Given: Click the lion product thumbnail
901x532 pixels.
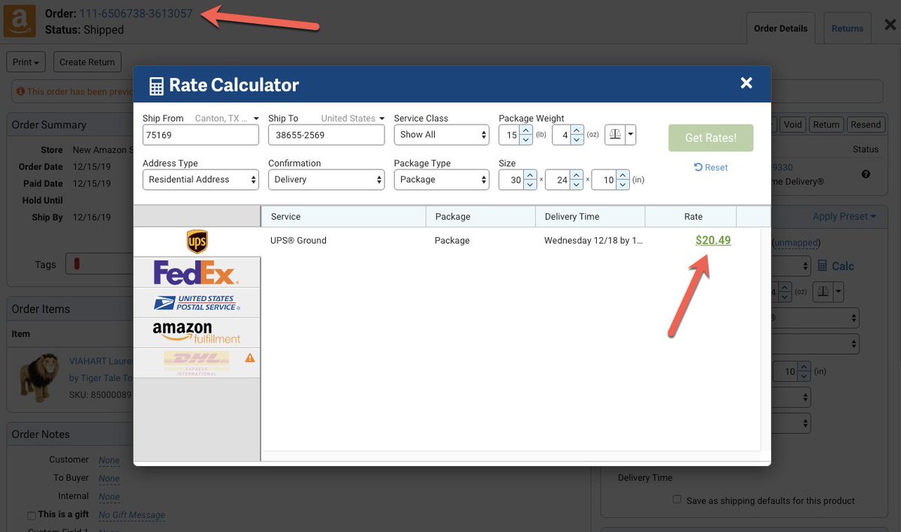Looking at the screenshot, I should click(x=39, y=377).
